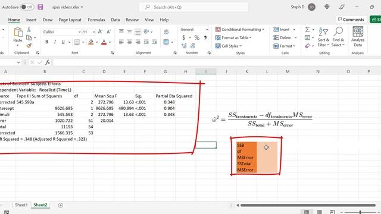This screenshot has width=381, height=214.
Task: Switch to Sheet1 tab
Action: [21, 205]
